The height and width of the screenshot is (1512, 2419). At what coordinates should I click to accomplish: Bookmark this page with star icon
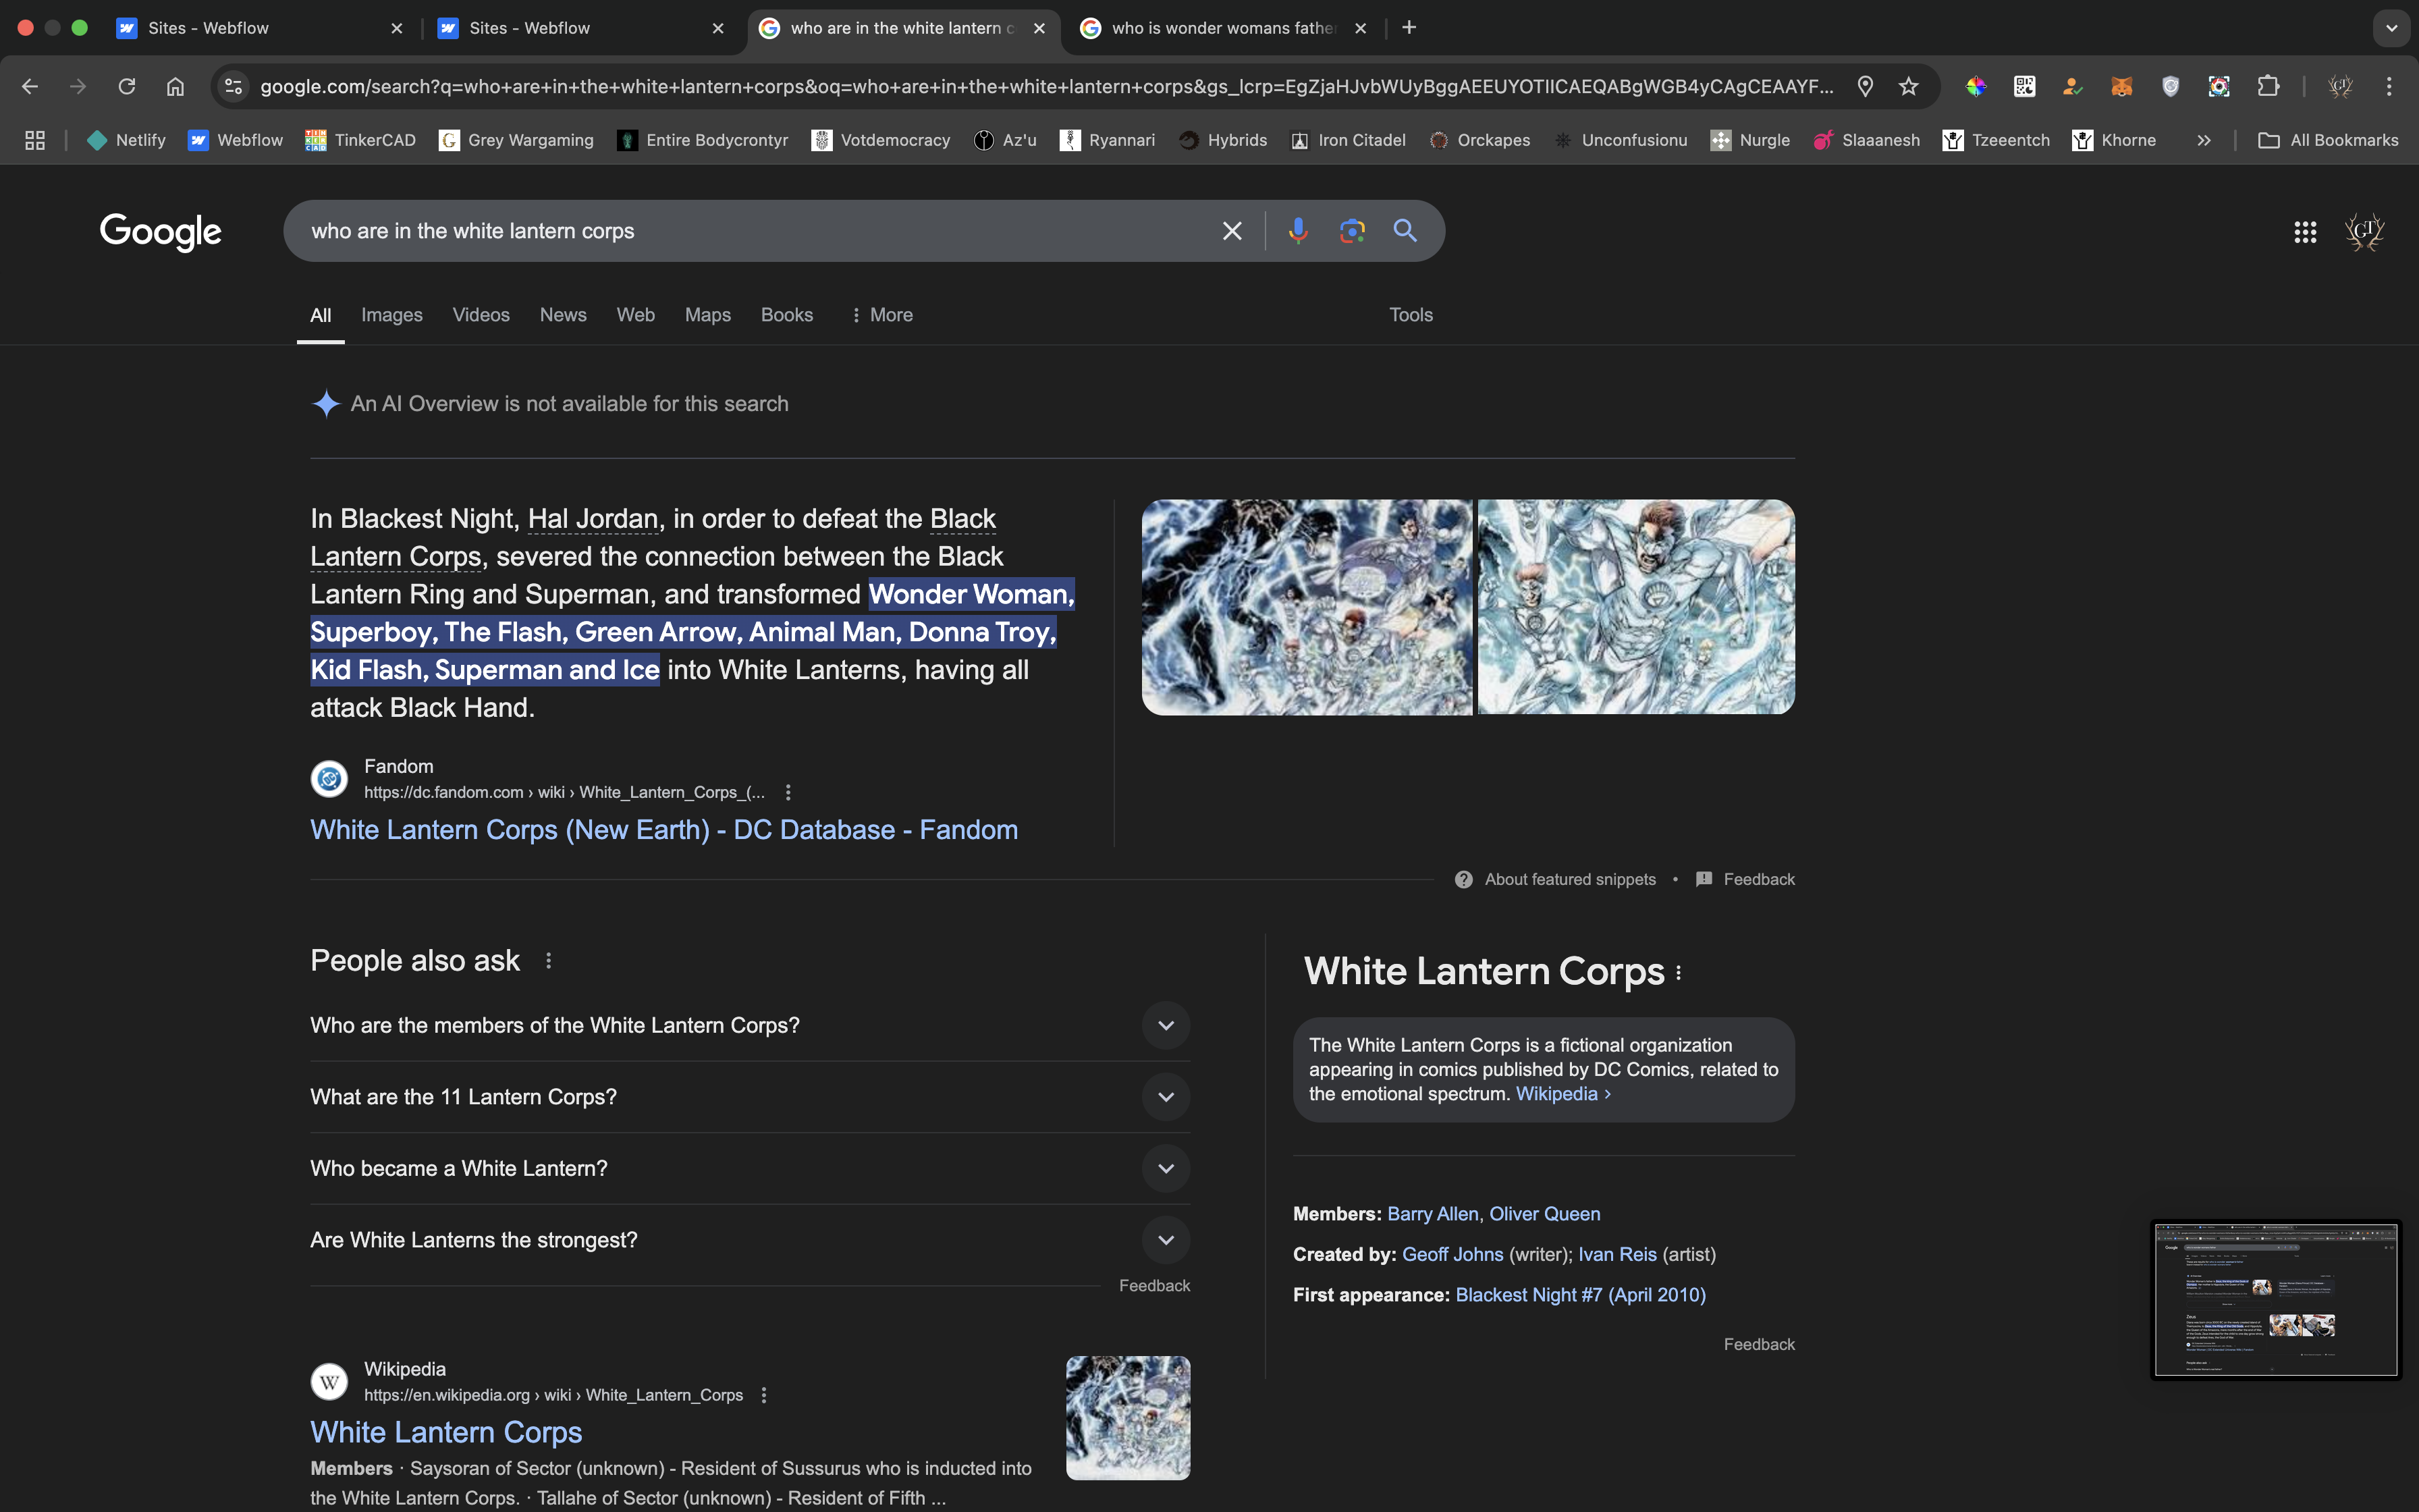click(x=1908, y=87)
